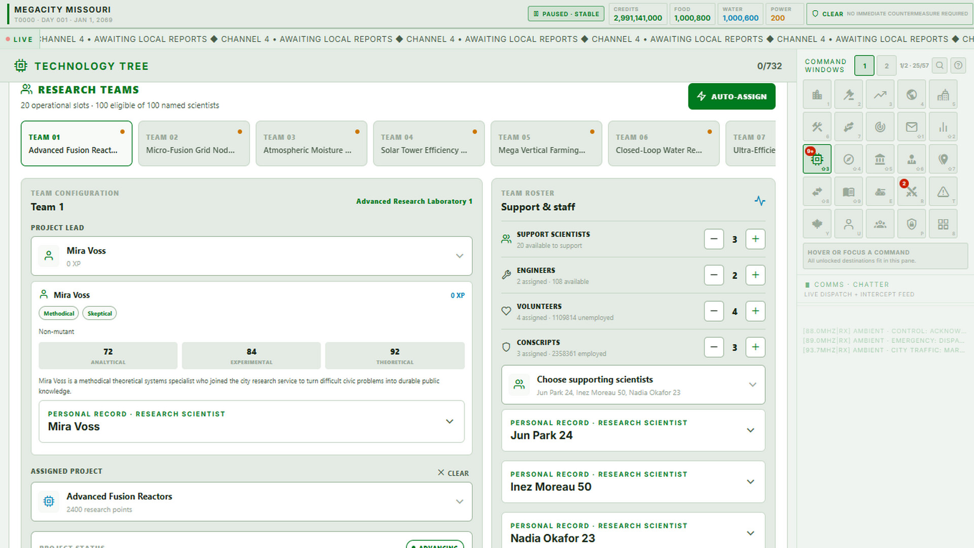Select Team 02 Micro-Fusion Grid tab
The height and width of the screenshot is (548, 974).
[x=194, y=144]
